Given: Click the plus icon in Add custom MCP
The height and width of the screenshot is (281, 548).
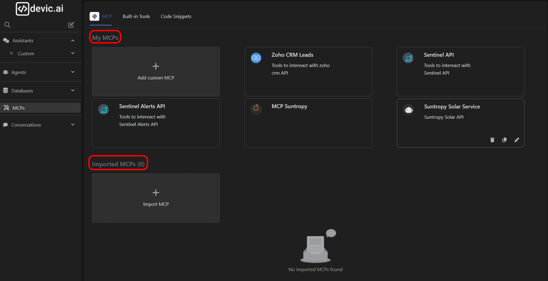Looking at the screenshot, I should point(156,66).
